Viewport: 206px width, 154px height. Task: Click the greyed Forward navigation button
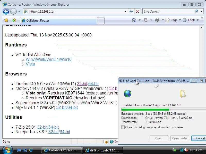click(x=13, y=12)
